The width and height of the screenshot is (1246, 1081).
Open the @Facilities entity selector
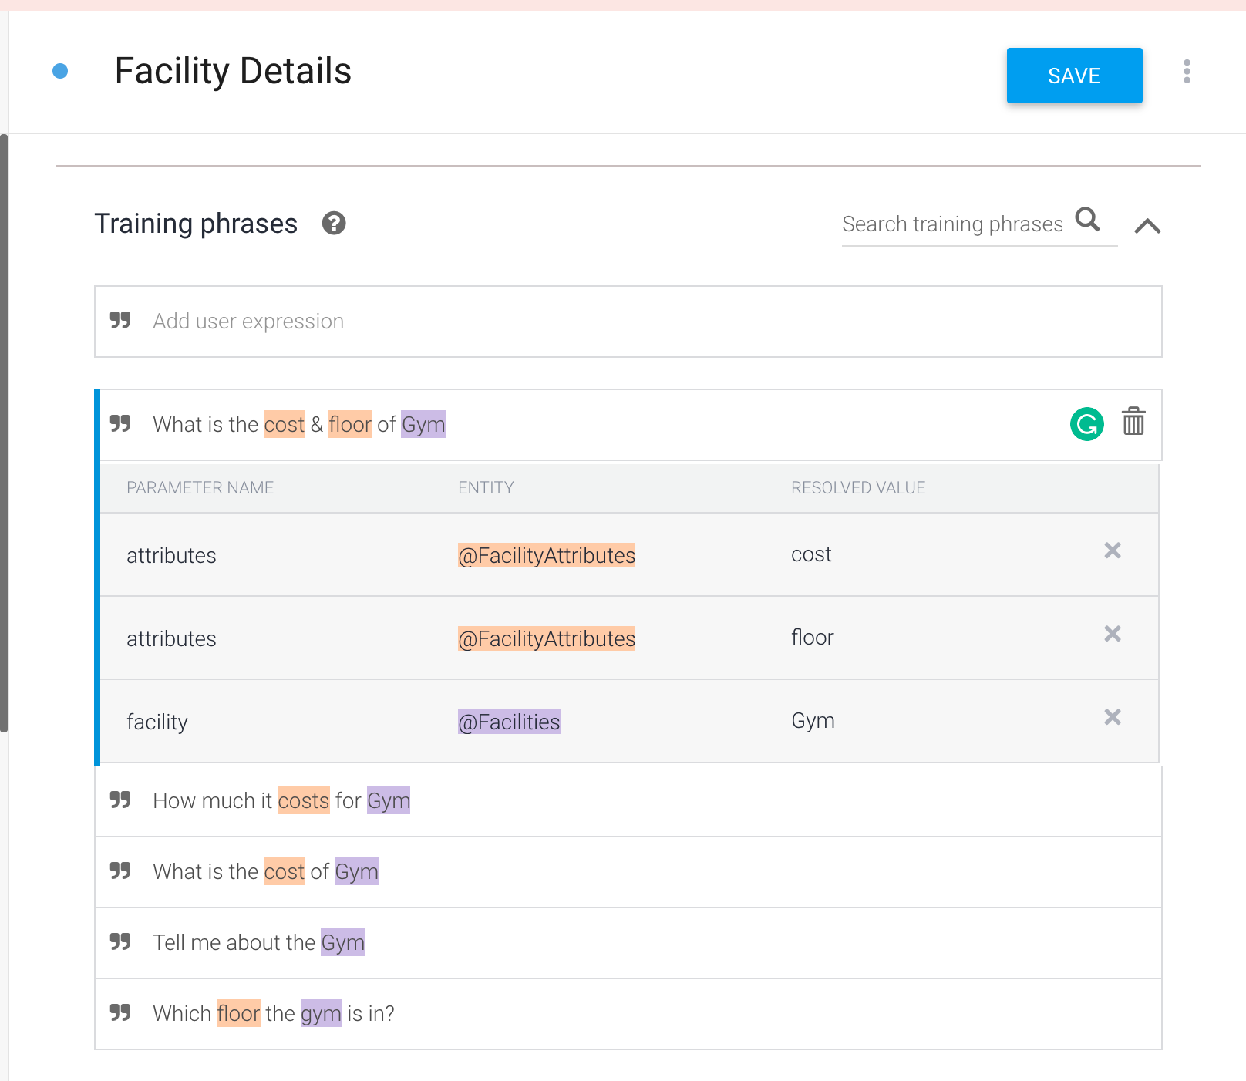[509, 722]
